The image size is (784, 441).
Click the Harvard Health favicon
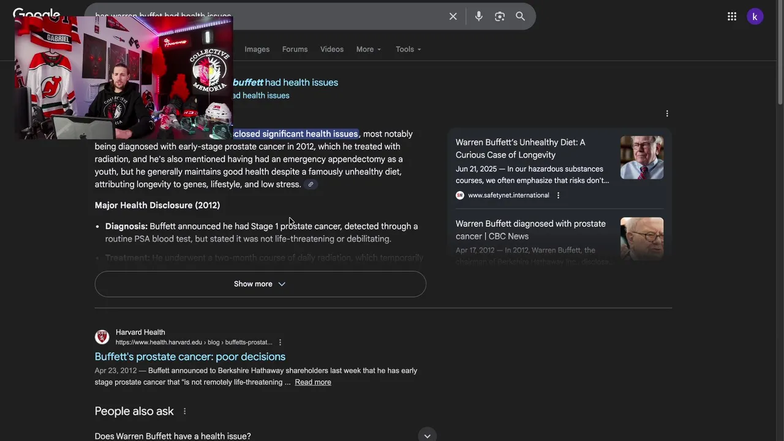pyautogui.click(x=102, y=337)
